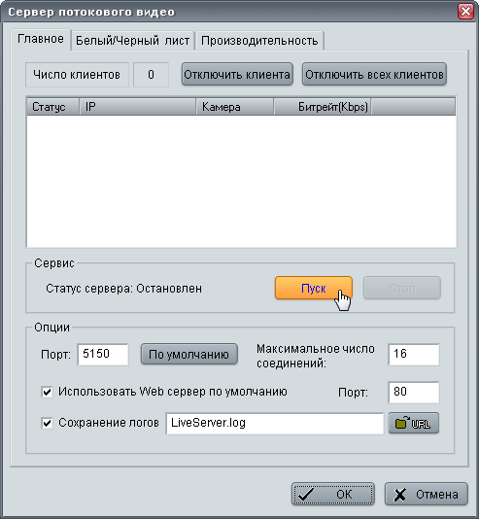Screen dimensions: 479x519
Task: Click Отключить клиента button
Action: pos(237,75)
